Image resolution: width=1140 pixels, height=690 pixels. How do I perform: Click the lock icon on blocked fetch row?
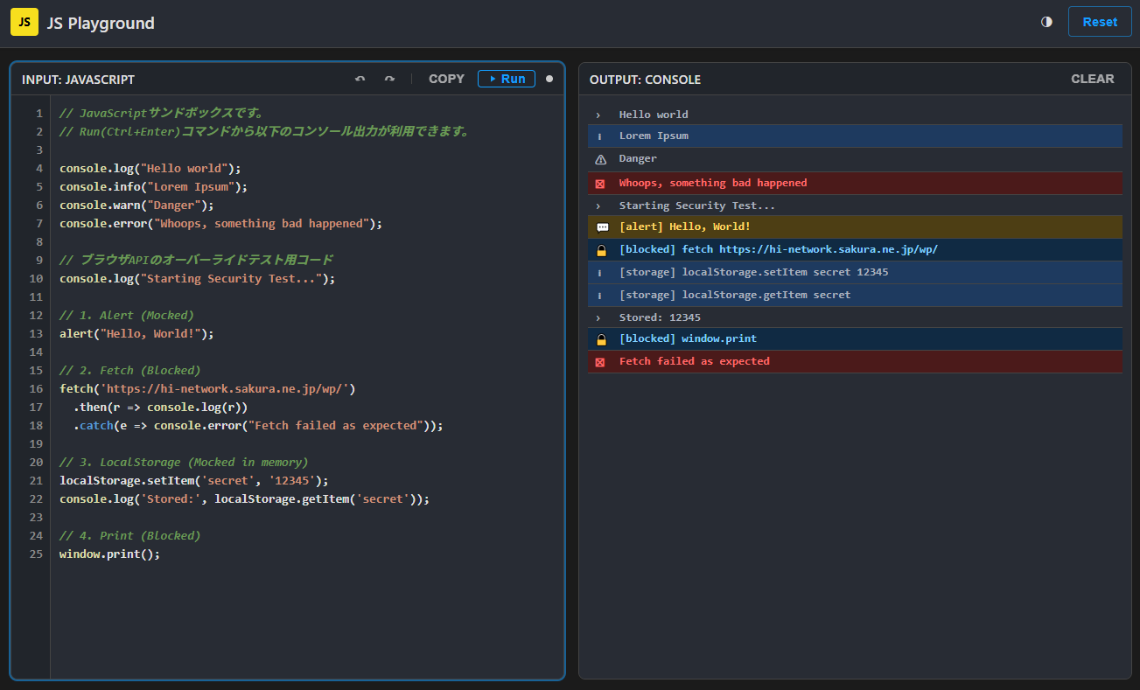coord(601,250)
